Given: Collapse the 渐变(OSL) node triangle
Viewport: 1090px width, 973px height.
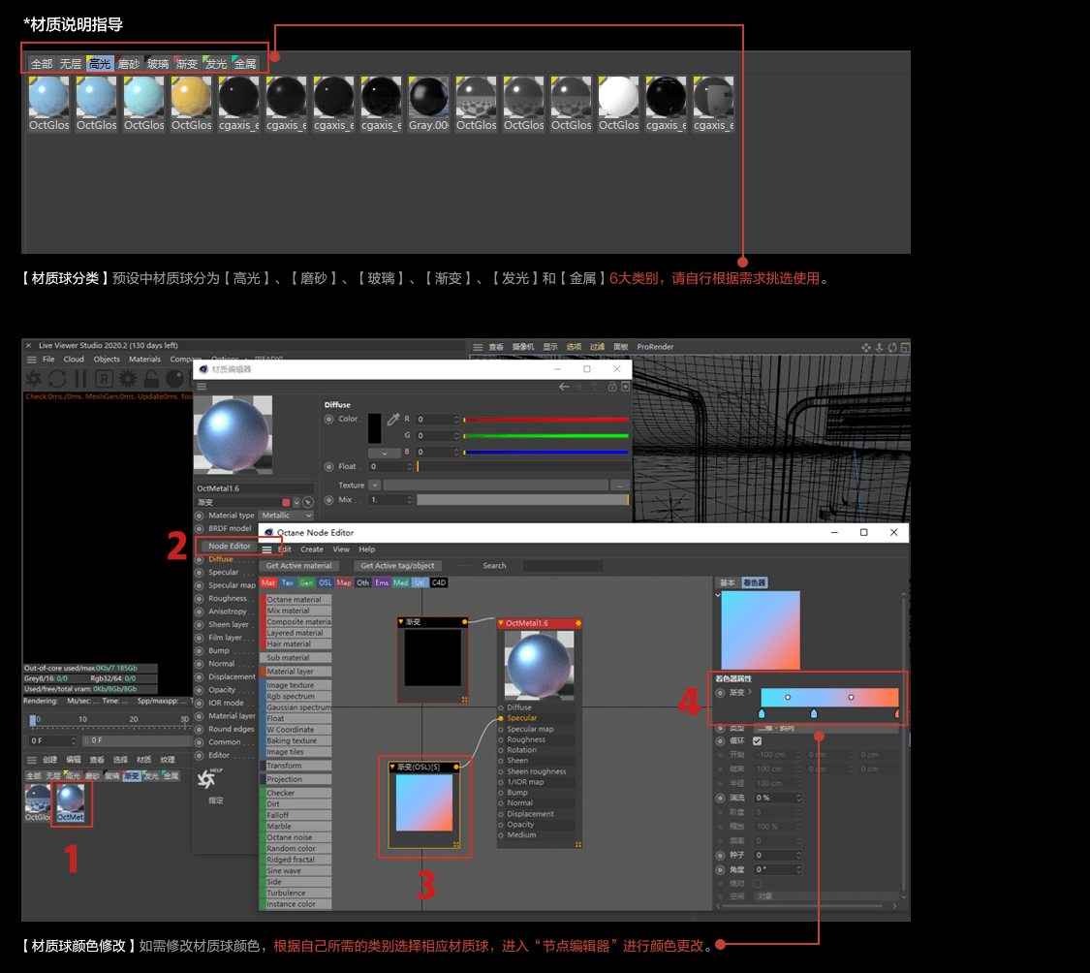Looking at the screenshot, I should click(x=392, y=767).
